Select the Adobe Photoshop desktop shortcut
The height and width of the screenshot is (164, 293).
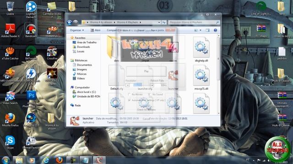(x=31, y=99)
